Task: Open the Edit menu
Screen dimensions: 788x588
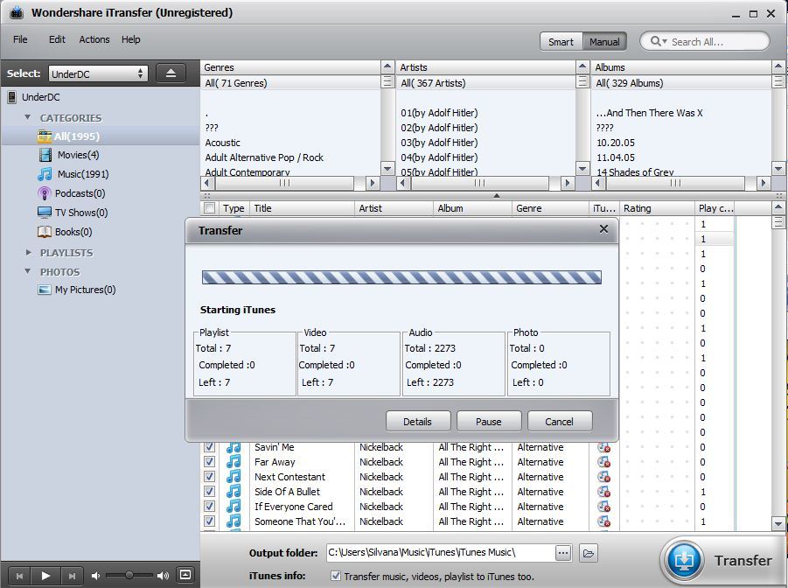Action: click(x=57, y=39)
